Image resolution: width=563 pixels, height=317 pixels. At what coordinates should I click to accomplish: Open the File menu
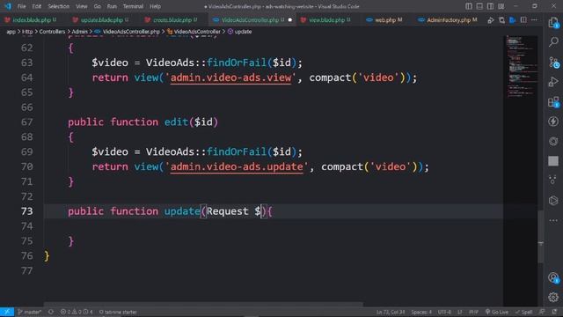pyautogui.click(x=21, y=6)
